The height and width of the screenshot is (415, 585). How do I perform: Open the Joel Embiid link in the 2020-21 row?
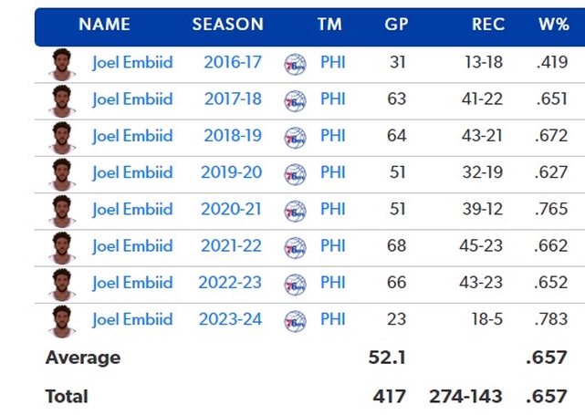click(132, 209)
